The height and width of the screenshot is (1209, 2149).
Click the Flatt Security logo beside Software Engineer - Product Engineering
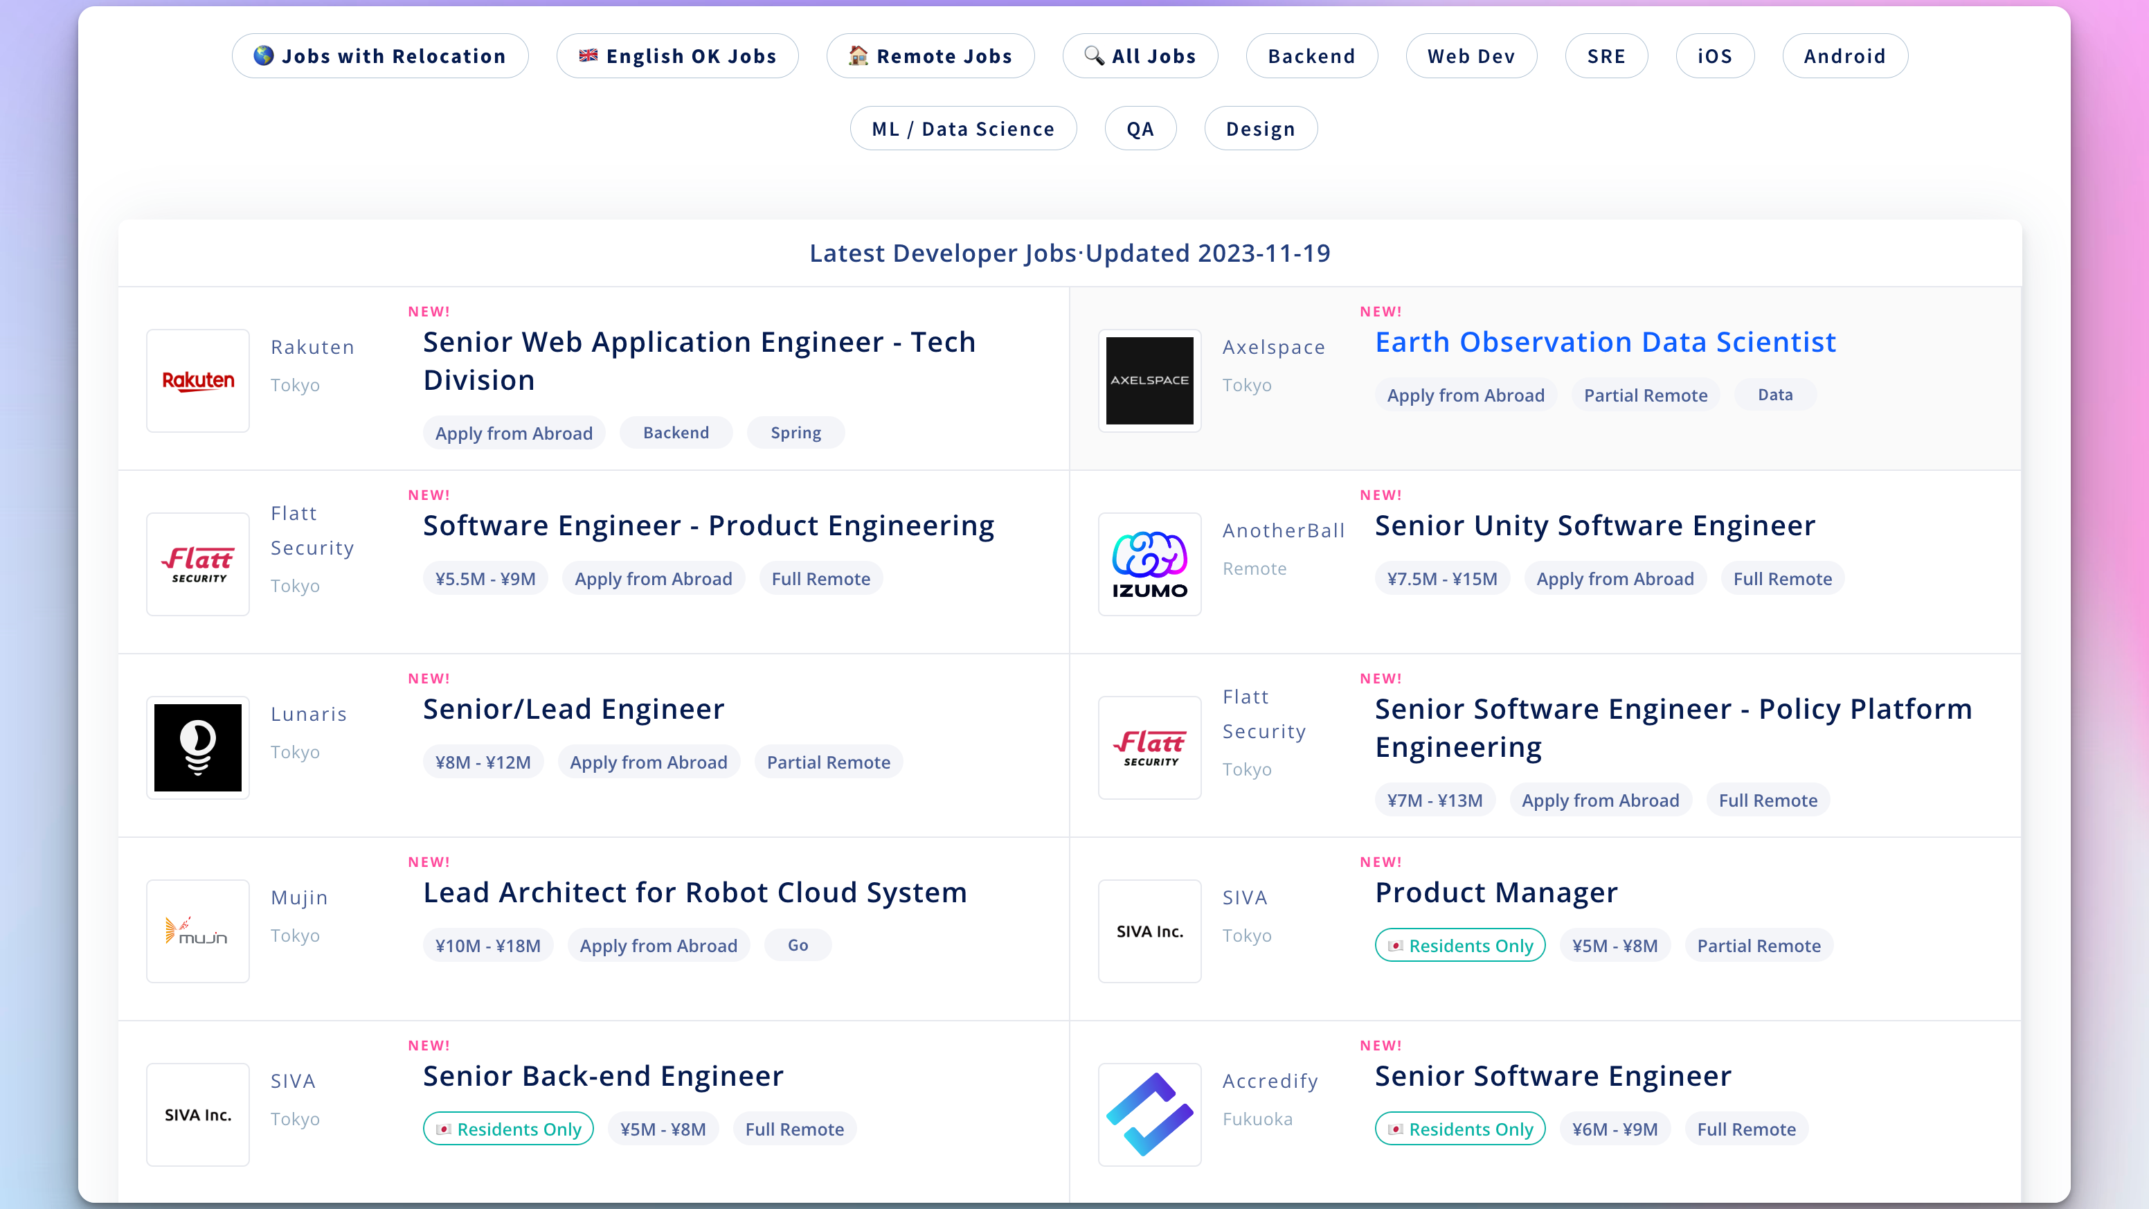[198, 564]
